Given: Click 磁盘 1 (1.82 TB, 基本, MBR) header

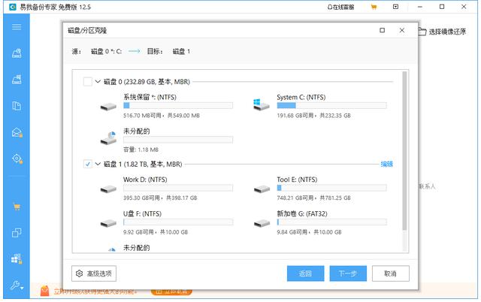Looking at the screenshot, I should [143, 164].
